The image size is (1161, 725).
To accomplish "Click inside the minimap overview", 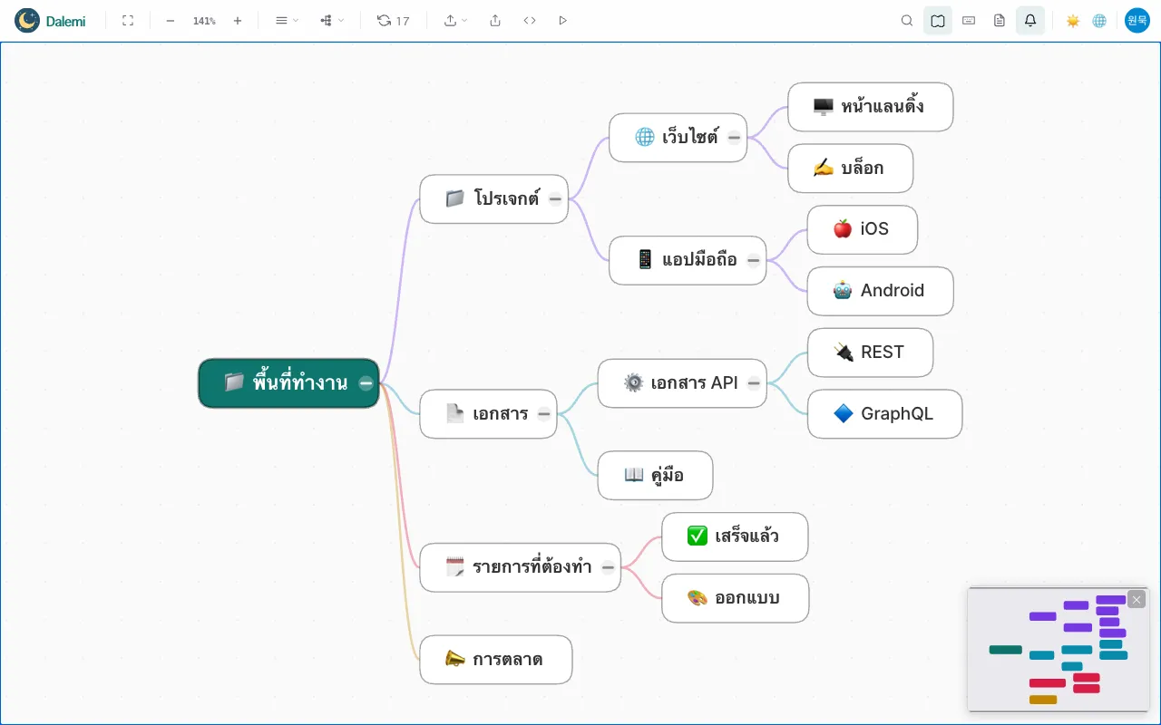I will click(1059, 649).
